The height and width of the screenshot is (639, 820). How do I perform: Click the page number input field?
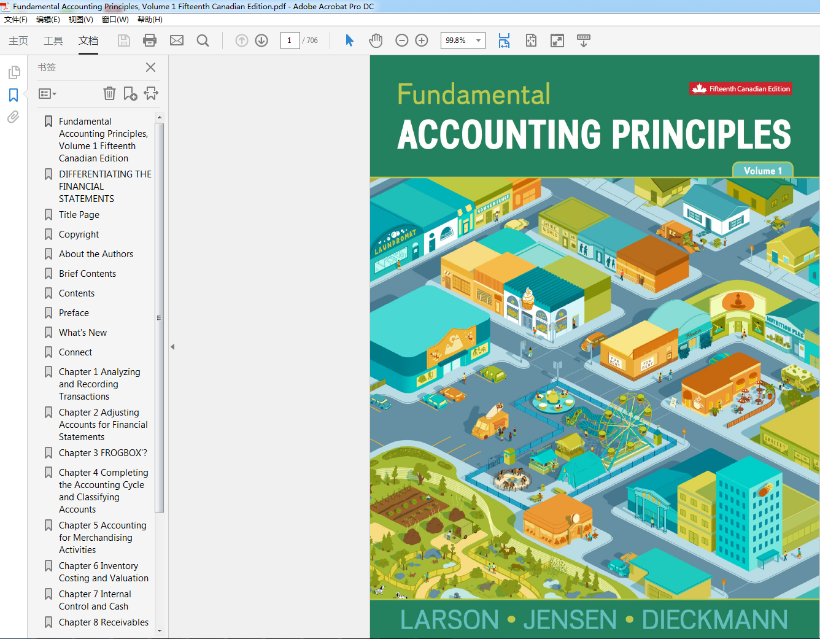290,41
